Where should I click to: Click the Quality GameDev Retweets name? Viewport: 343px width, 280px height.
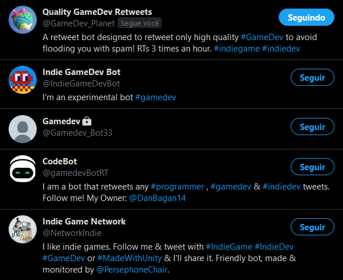97,12
